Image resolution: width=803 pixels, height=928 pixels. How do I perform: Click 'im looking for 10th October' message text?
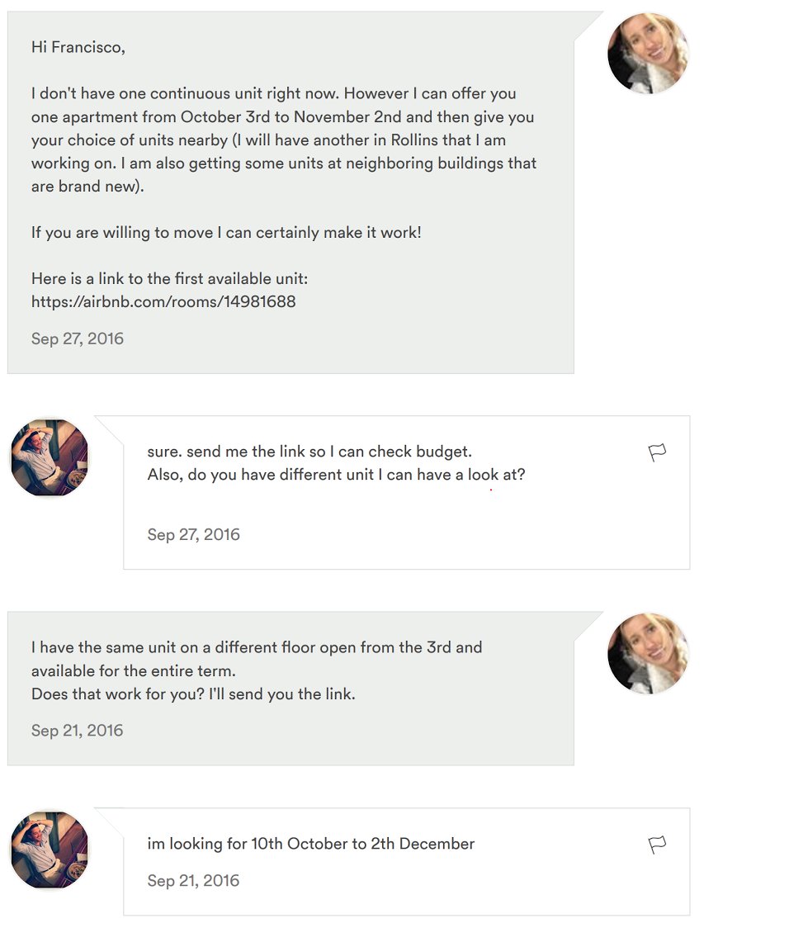click(x=310, y=844)
